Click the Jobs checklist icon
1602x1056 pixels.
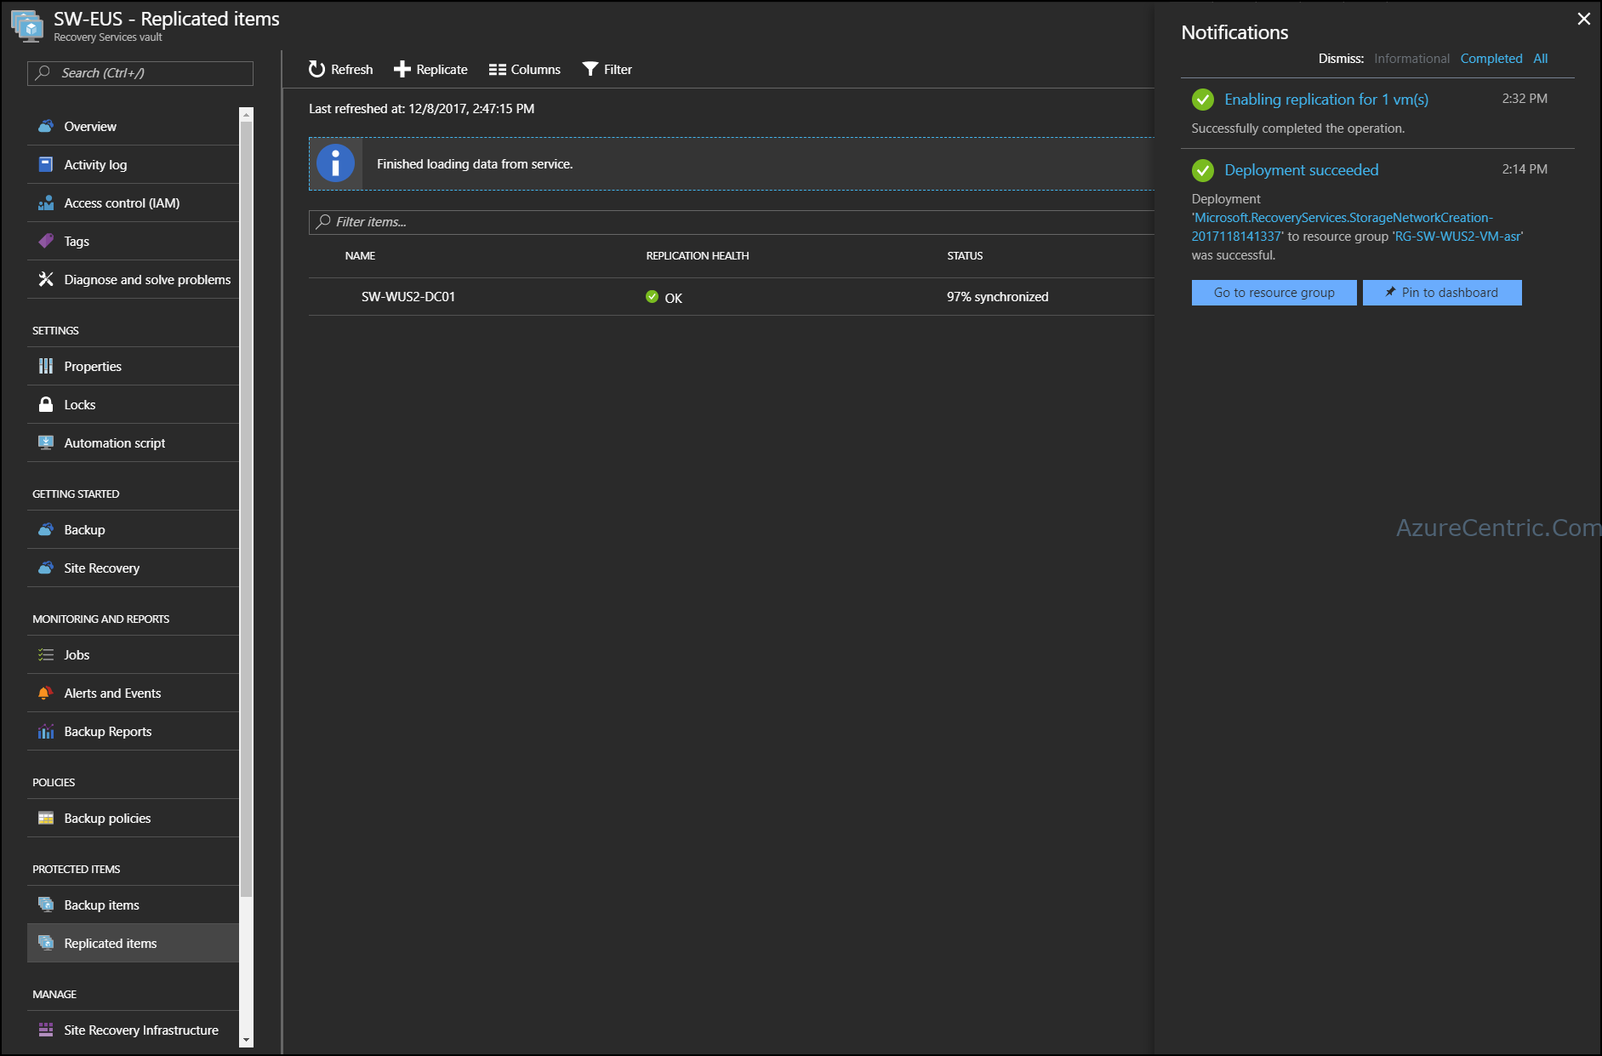(46, 654)
